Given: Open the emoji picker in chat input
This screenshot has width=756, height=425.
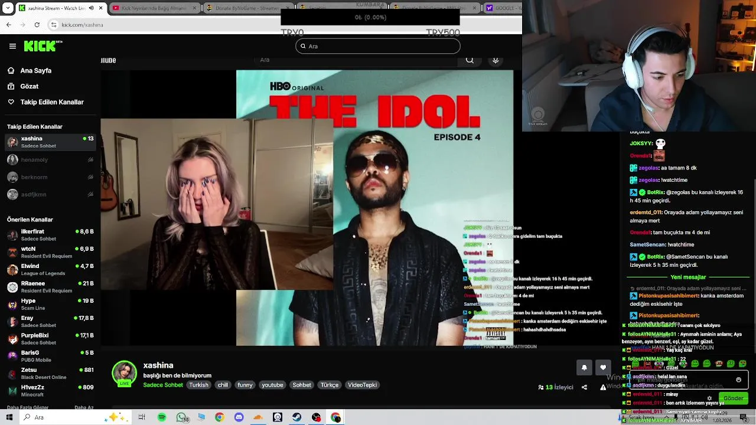Looking at the screenshot, I should [738, 380].
